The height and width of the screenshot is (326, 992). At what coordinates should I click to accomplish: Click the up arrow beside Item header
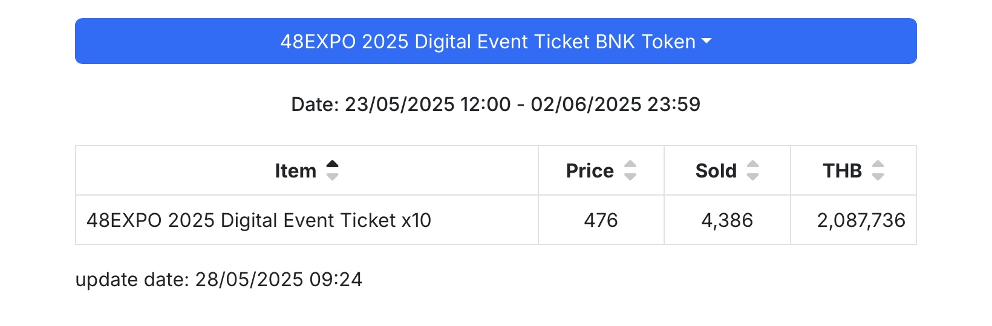333,165
